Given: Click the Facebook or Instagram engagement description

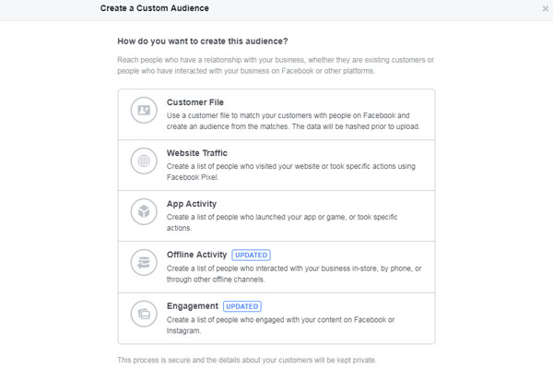Looking at the screenshot, I should 280,326.
